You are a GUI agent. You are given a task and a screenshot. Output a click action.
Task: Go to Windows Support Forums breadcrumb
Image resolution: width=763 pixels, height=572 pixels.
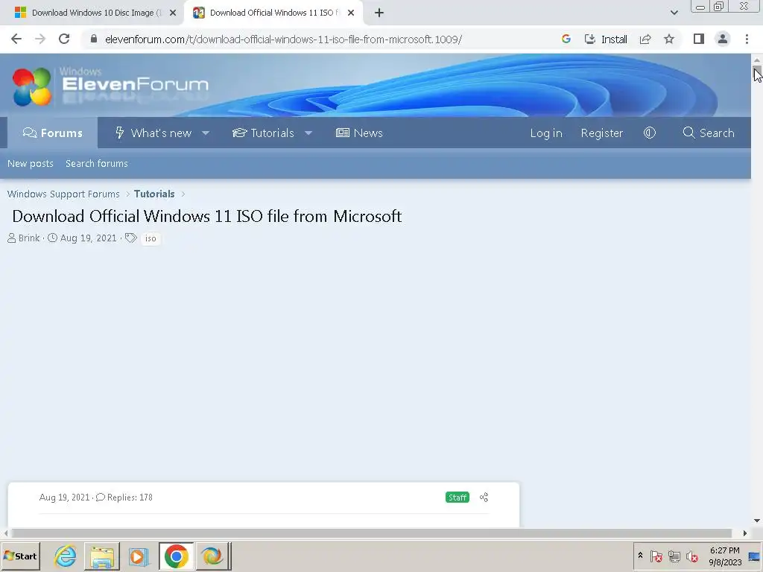point(63,194)
